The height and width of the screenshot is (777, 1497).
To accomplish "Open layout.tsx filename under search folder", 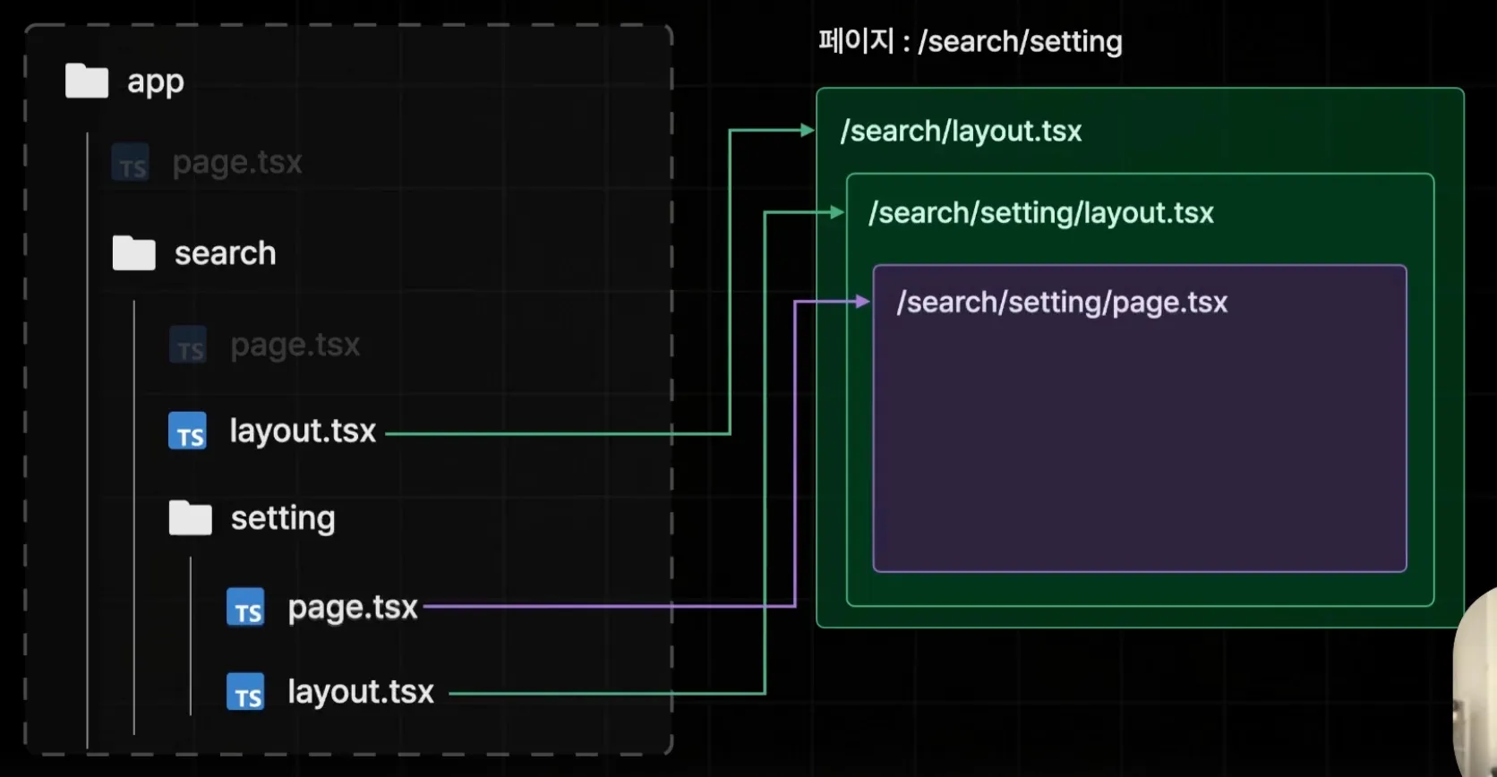I will [303, 431].
